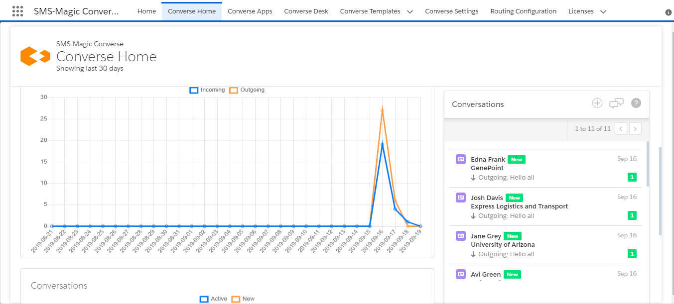The width and height of the screenshot is (674, 304).
Task: Click the Conversations chart card title
Action: pos(59,286)
